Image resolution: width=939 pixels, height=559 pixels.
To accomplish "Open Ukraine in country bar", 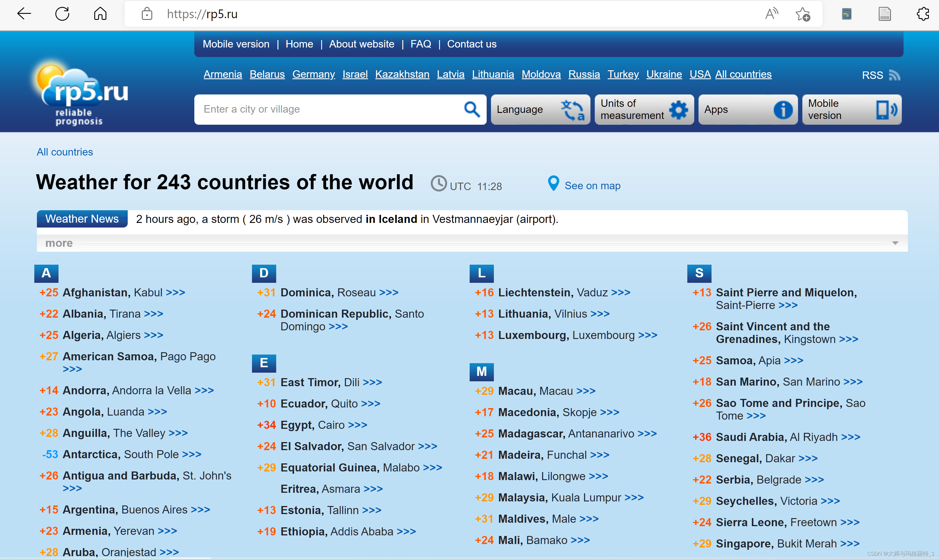I will [664, 74].
